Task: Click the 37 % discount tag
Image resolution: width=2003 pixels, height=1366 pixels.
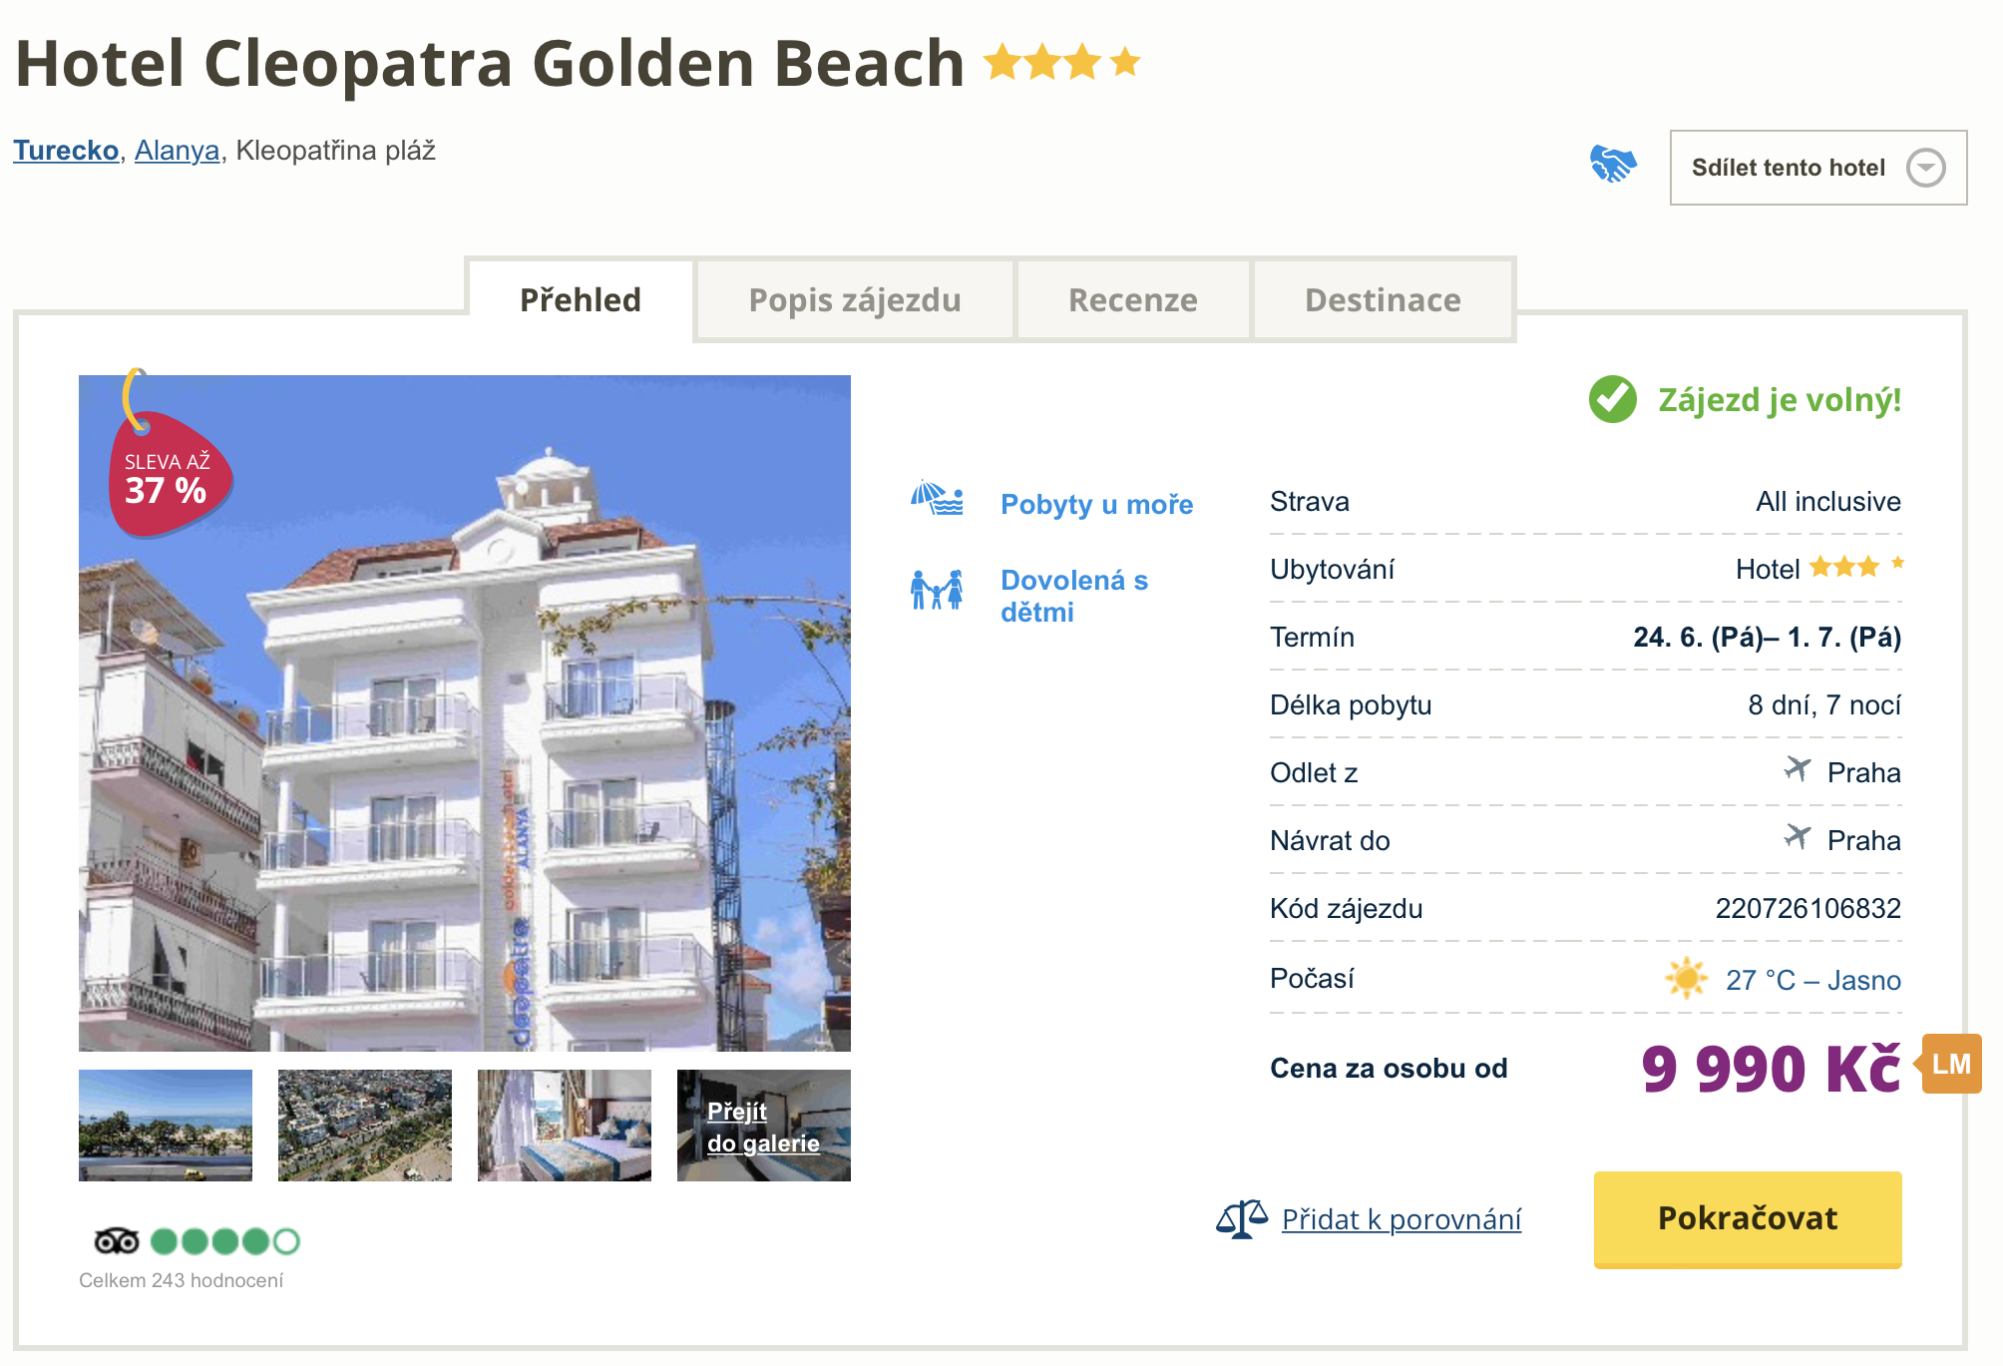Action: click(168, 477)
